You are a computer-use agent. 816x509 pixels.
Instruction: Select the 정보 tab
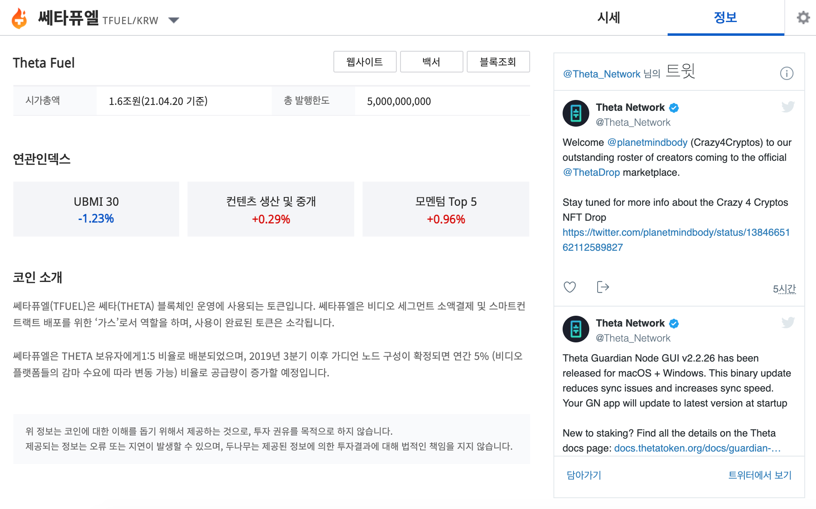[726, 17]
